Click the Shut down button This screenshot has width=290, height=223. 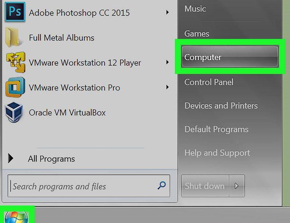coord(205,186)
